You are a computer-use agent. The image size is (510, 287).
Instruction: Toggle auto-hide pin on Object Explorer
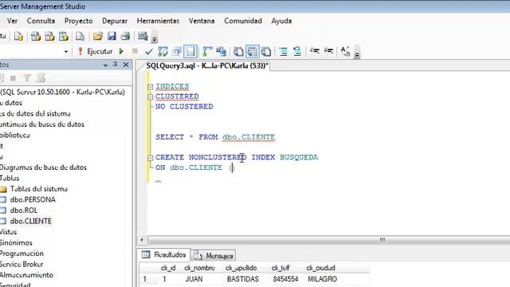pos(115,65)
